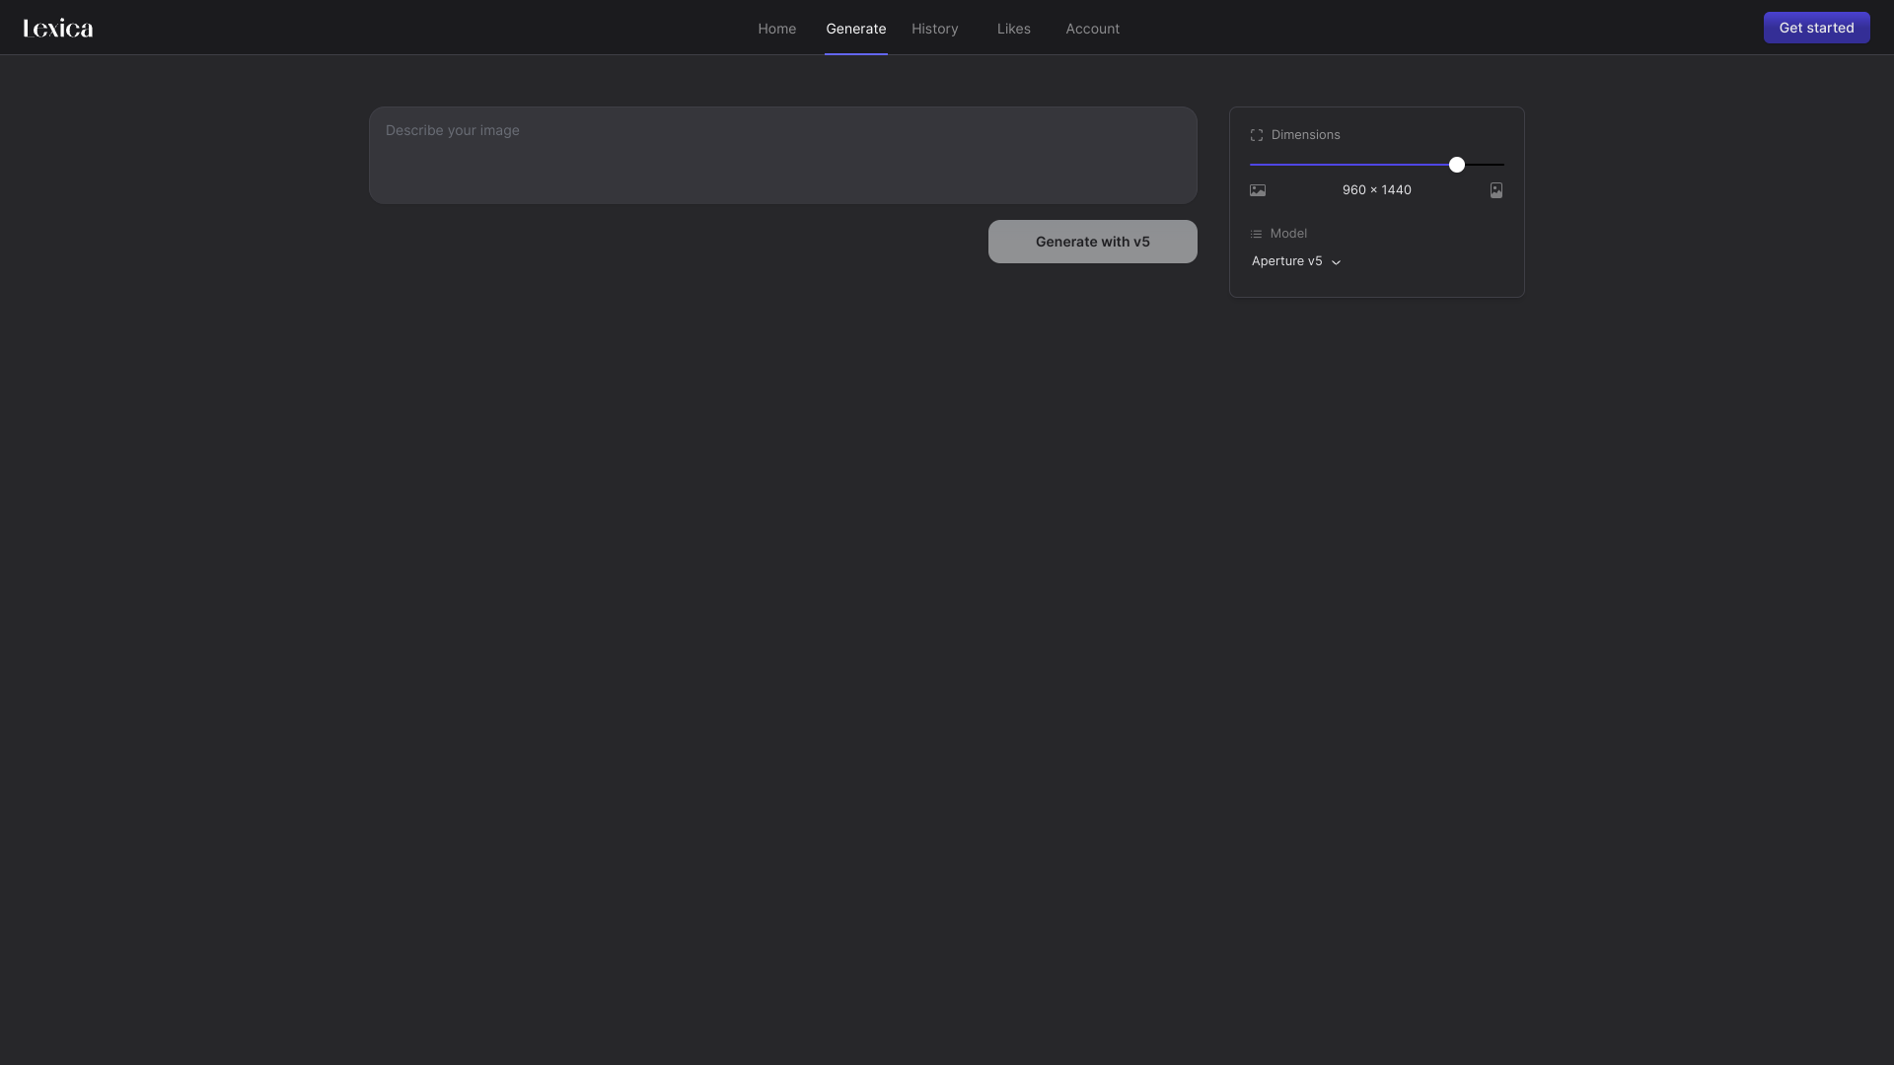Click the Model section label

point(1289,234)
